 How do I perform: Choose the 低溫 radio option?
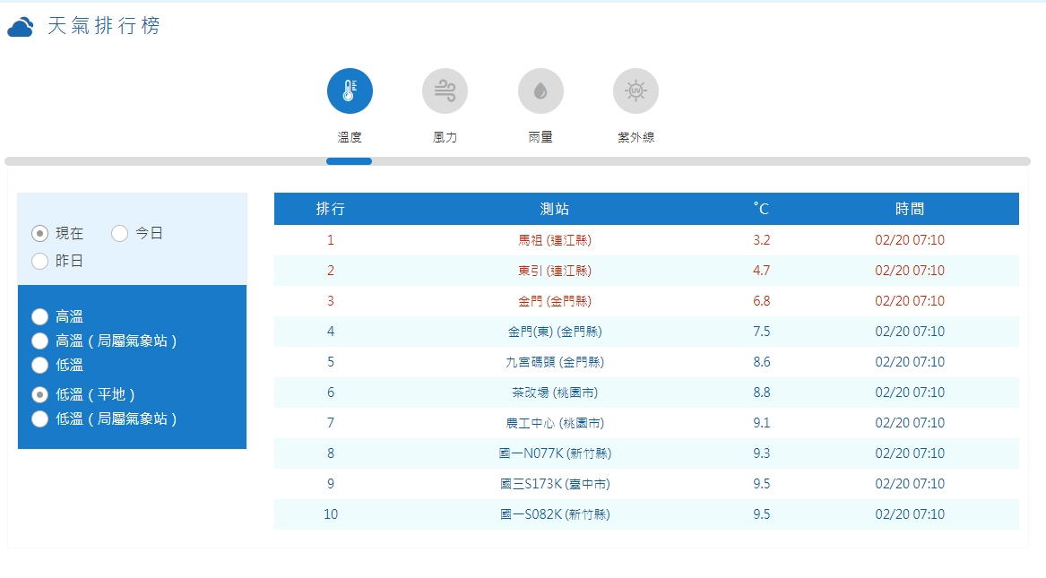(40, 366)
